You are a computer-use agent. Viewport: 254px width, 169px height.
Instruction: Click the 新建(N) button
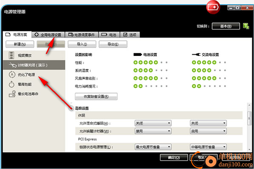point(20,44)
